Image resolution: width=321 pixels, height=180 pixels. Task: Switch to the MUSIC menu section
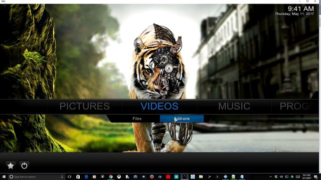(234, 106)
